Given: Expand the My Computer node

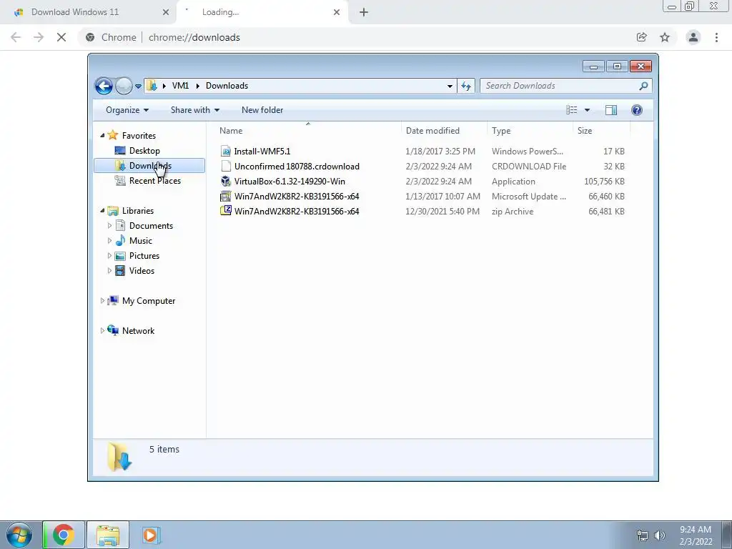Looking at the screenshot, I should pos(102,301).
